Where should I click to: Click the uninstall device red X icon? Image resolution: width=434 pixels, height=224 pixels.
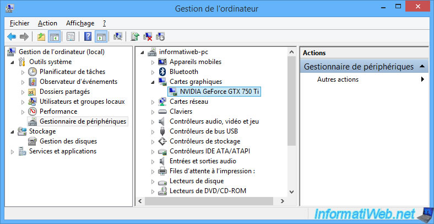[148, 36]
